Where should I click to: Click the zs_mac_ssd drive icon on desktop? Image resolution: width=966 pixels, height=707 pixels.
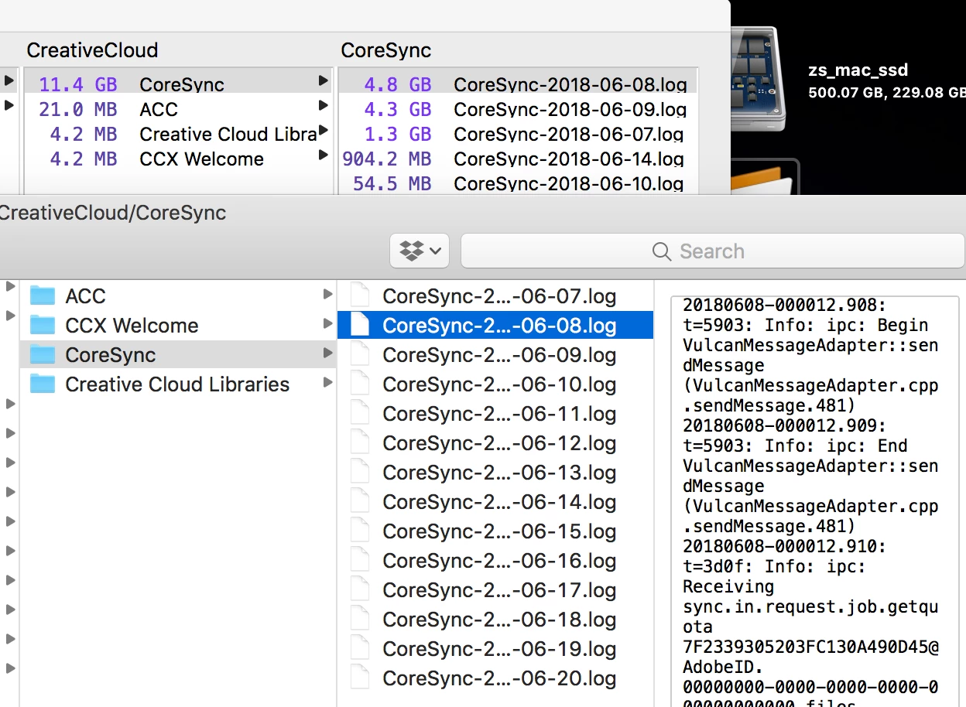[759, 77]
